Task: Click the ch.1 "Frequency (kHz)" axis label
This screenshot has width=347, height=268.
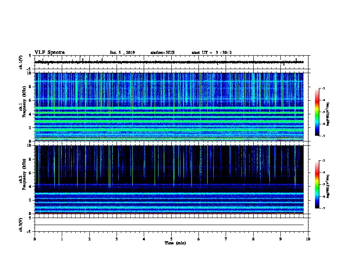Action: (x=24, y=102)
